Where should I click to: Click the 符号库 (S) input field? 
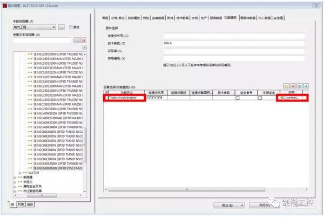[x=234, y=51]
